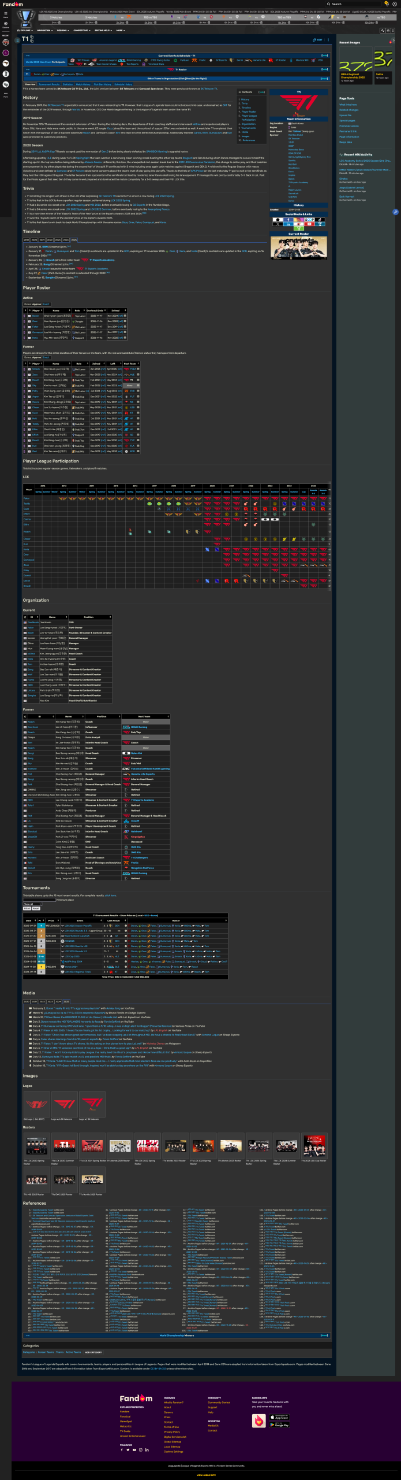
Task: Click the T1 team logo in infobox
Action: point(298,104)
